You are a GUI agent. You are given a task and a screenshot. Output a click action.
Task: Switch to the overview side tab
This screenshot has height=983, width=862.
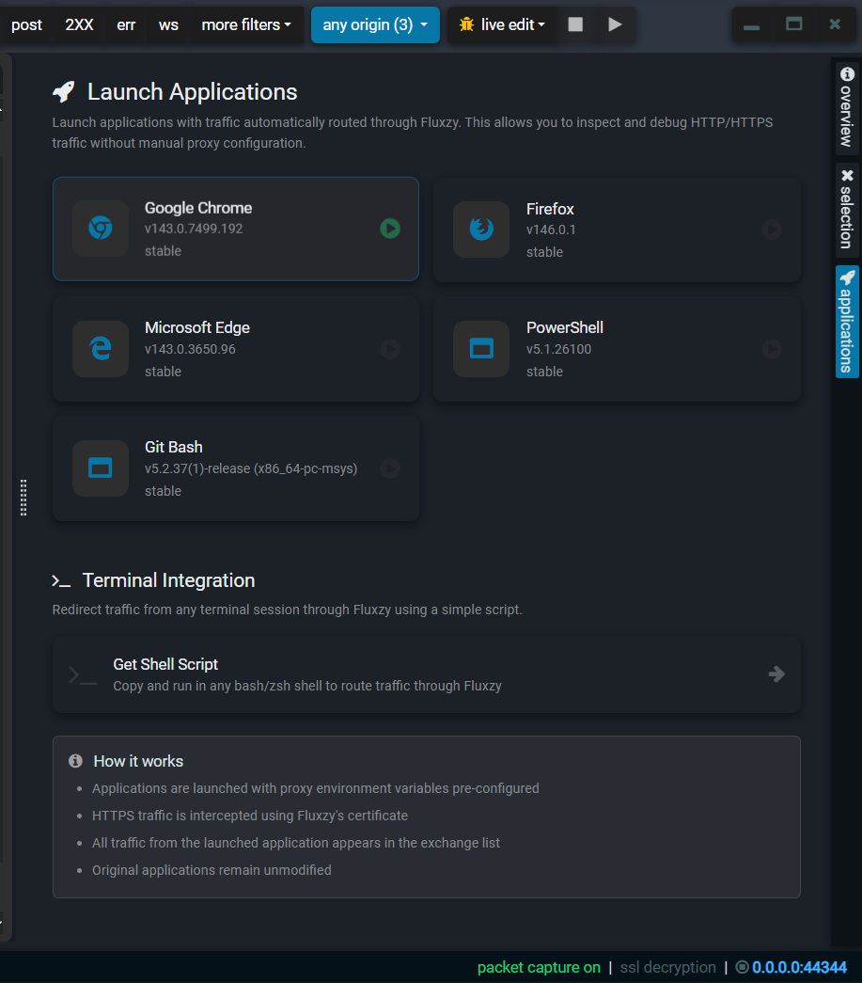[847, 106]
